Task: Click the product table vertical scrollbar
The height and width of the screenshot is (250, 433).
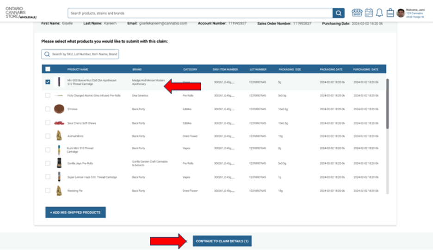Action: point(388,104)
